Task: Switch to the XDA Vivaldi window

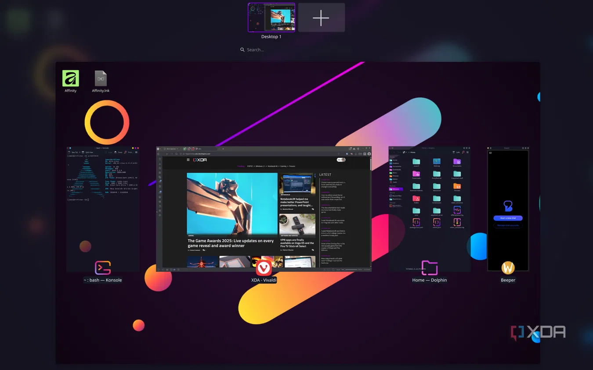Action: click(x=264, y=209)
